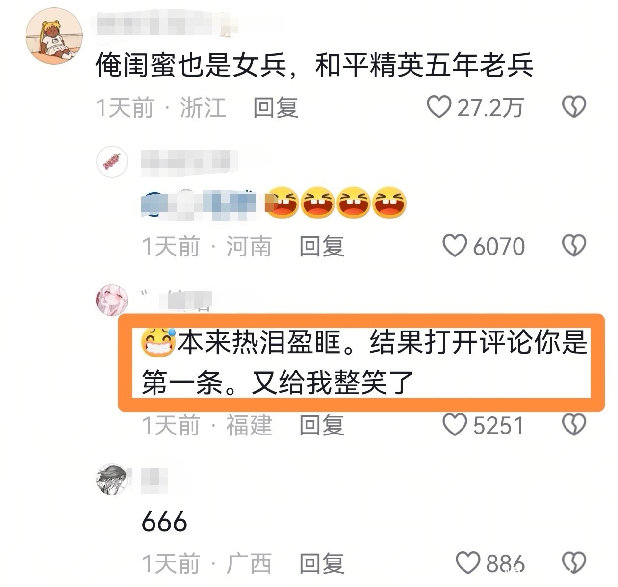Open the pink flower avatar profile
Image resolution: width=618 pixels, height=587 pixels.
tap(112, 161)
